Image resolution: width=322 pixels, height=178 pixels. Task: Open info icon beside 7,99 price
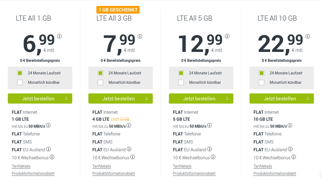[140, 36]
